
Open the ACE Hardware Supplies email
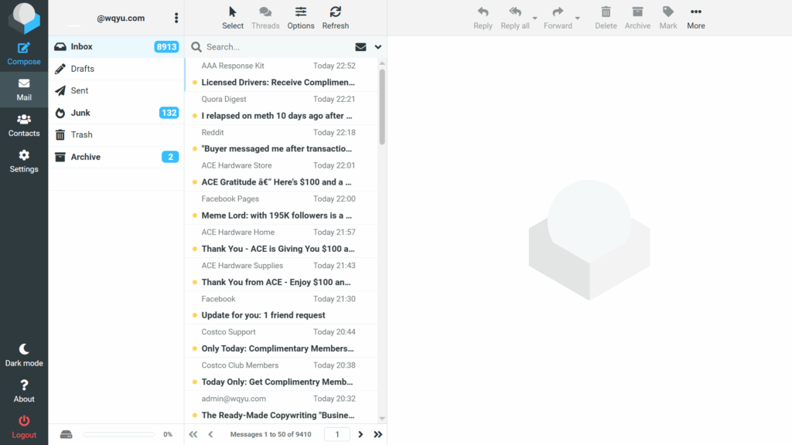[282, 274]
